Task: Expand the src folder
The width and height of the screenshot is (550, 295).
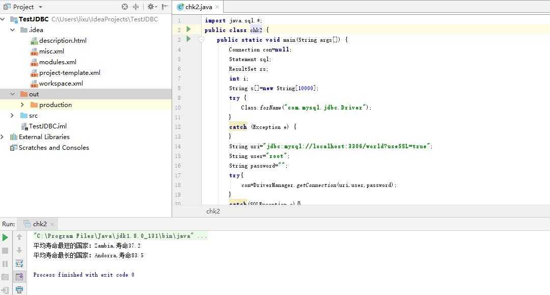Action: pyautogui.click(x=12, y=116)
